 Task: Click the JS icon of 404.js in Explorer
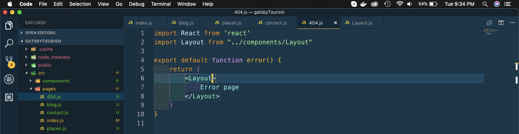pyautogui.click(x=42, y=97)
